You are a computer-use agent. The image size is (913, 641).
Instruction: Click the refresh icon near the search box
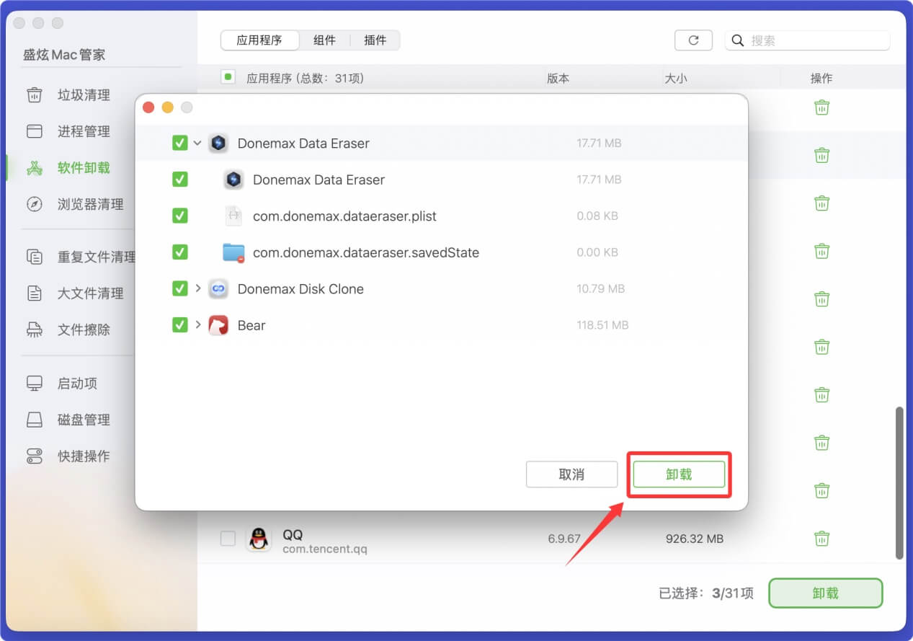pyautogui.click(x=693, y=40)
